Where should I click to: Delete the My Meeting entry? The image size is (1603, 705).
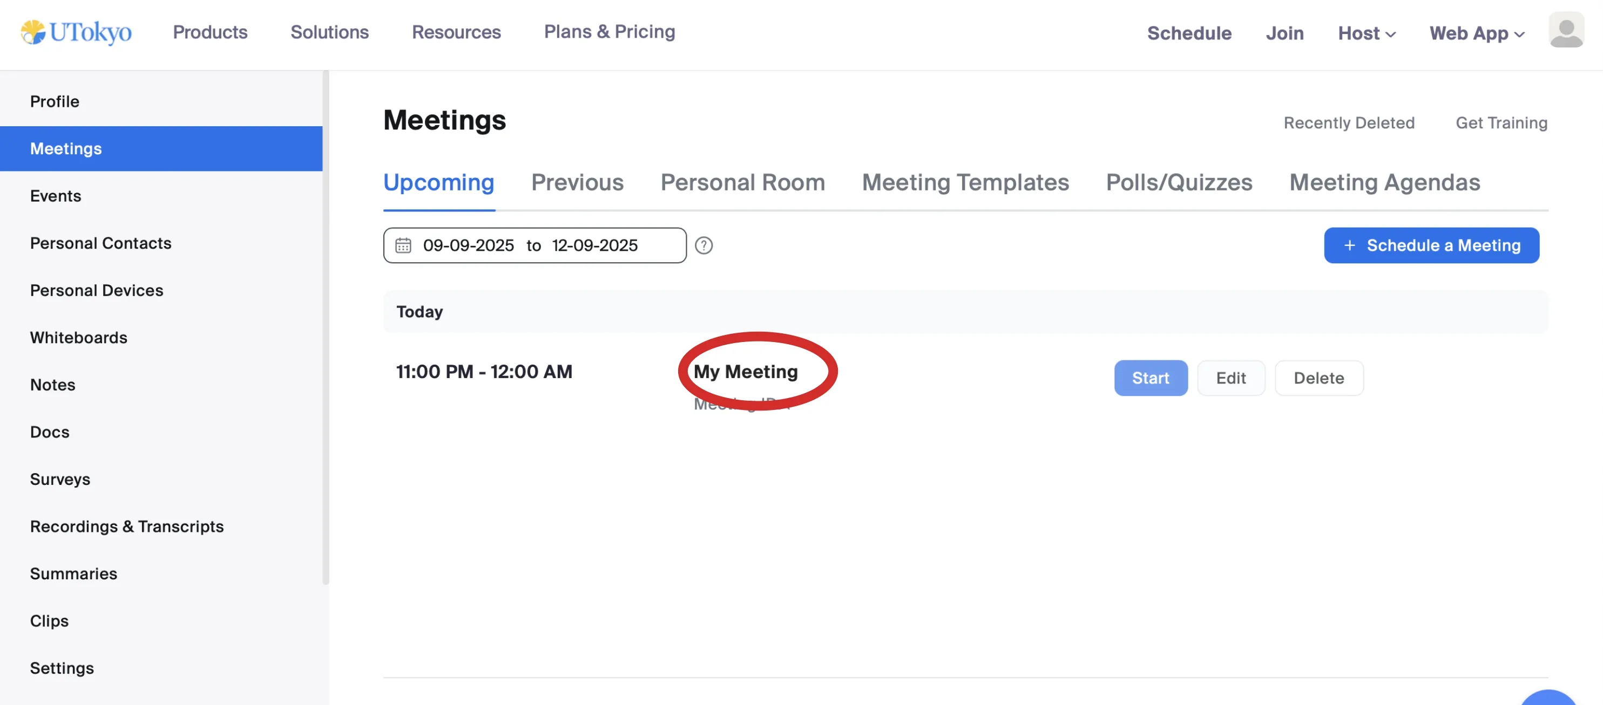[x=1318, y=378]
